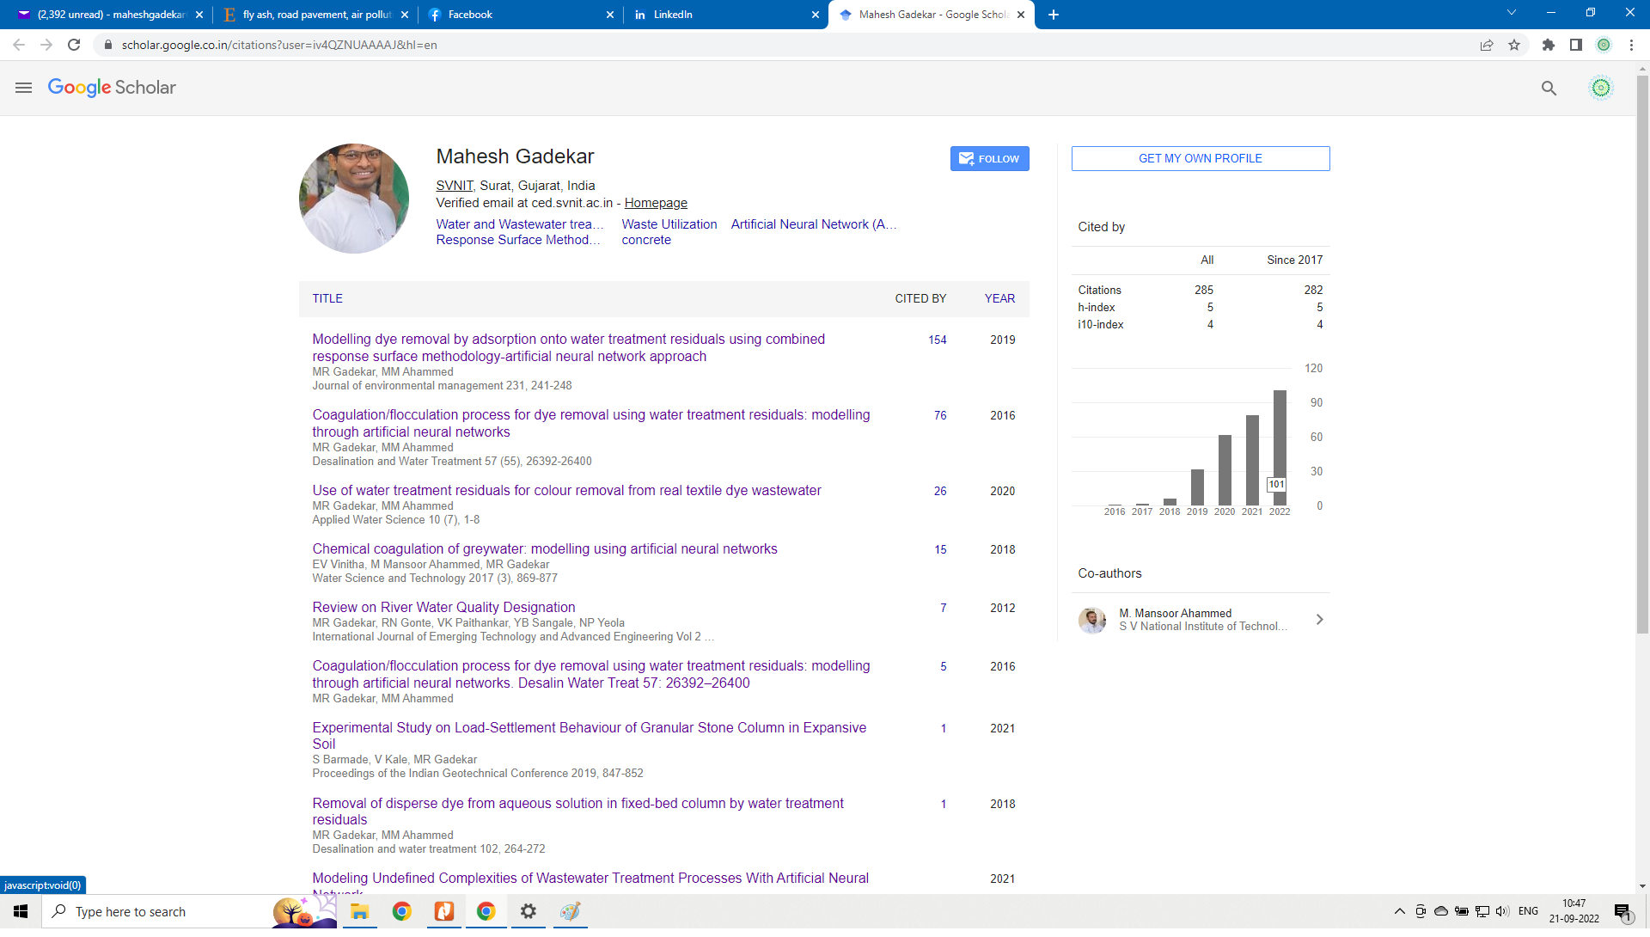Open the Google Scholar hamburger menu

coord(23,88)
